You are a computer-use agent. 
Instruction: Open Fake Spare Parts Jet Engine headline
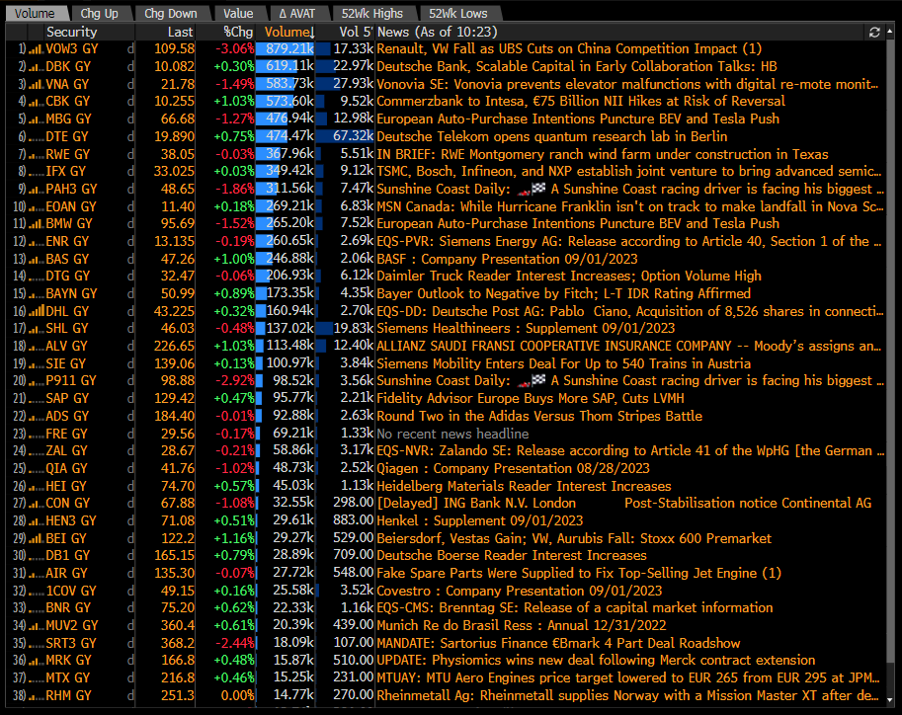pyautogui.click(x=579, y=574)
